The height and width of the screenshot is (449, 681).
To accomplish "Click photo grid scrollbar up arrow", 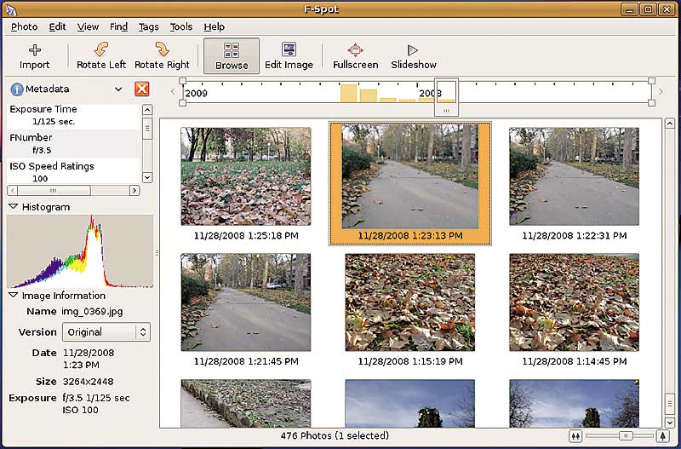I will pyautogui.click(x=669, y=124).
